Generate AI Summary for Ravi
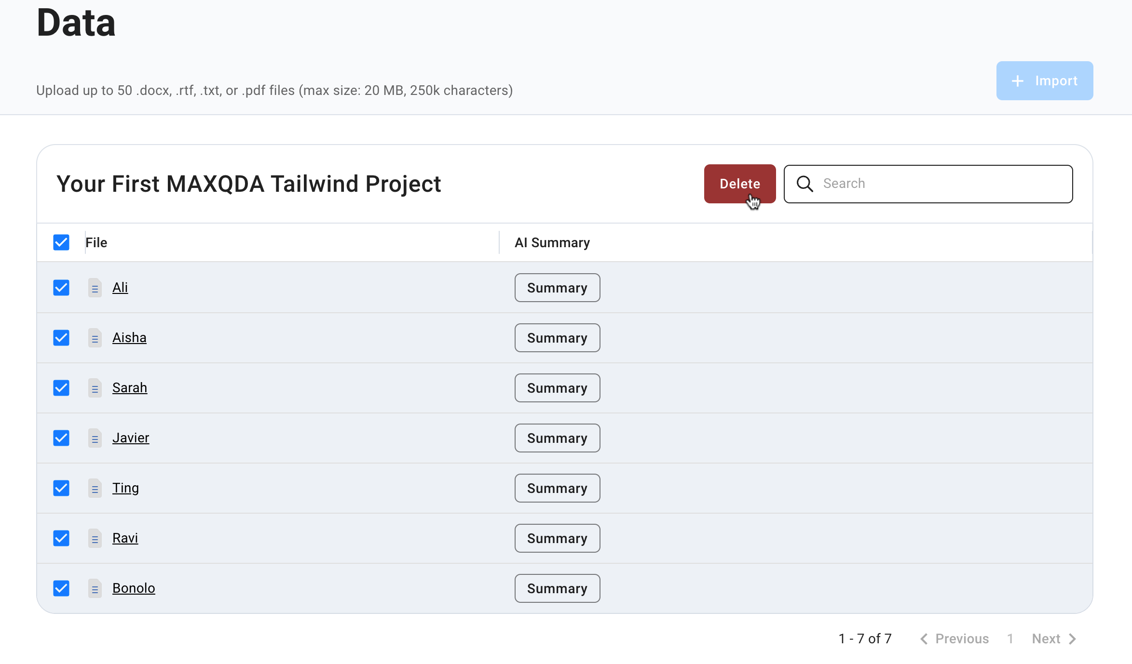 [x=557, y=538]
